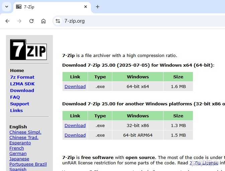
Task: Click the 'file archiver with a high compression' sentence
Action: 120,55
